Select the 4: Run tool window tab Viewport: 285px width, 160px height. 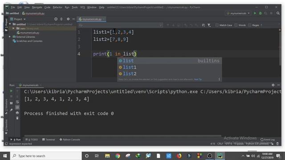(x=16, y=140)
